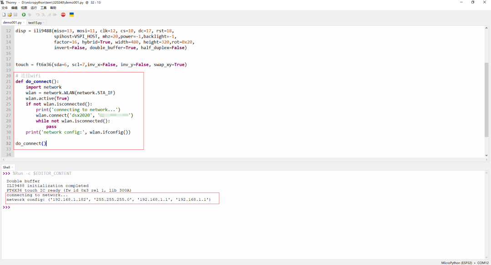Screen dimensions: 491x265
Task: Open the 工具 menu
Action: coord(43,8)
